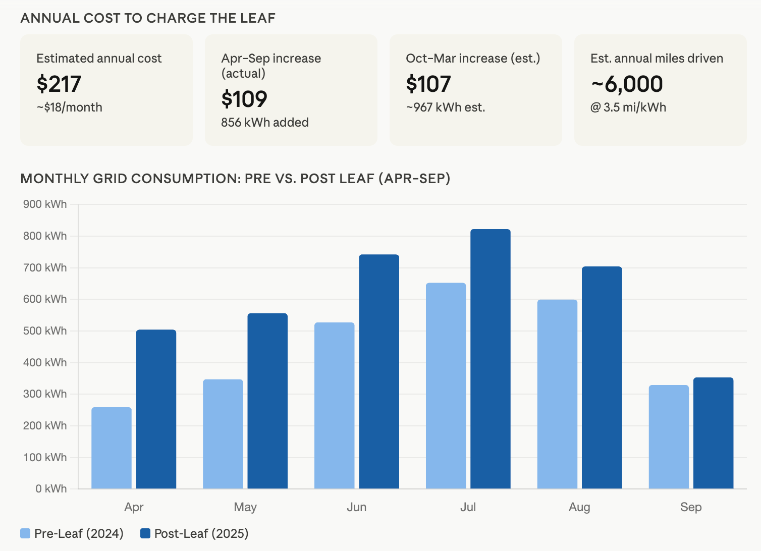The height and width of the screenshot is (551, 761).
Task: Click the Jul label on x-axis
Action: [468, 507]
